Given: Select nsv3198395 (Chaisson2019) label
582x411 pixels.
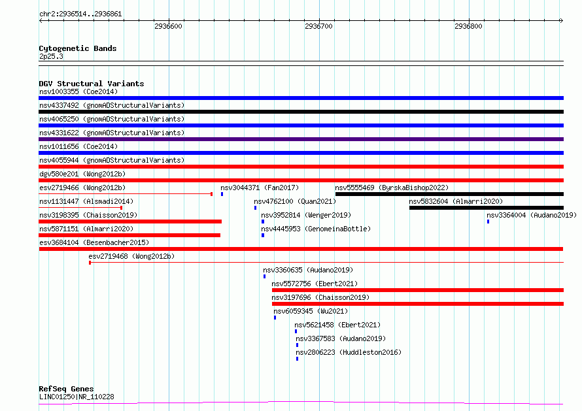Looking at the screenshot, I should [x=88, y=215].
